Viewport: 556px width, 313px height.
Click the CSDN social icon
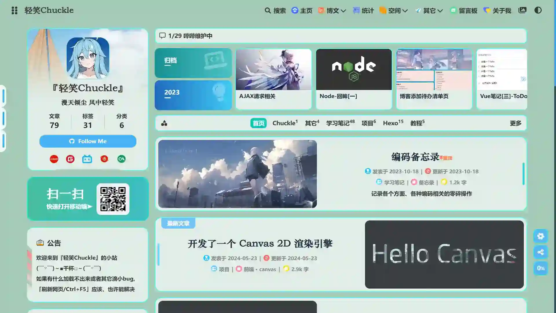54,159
